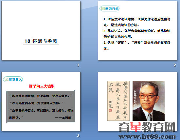This screenshot has width=180, height=140.
Task: Select slide 1 titled 怀疑与学问
Action: coord(41,31)
